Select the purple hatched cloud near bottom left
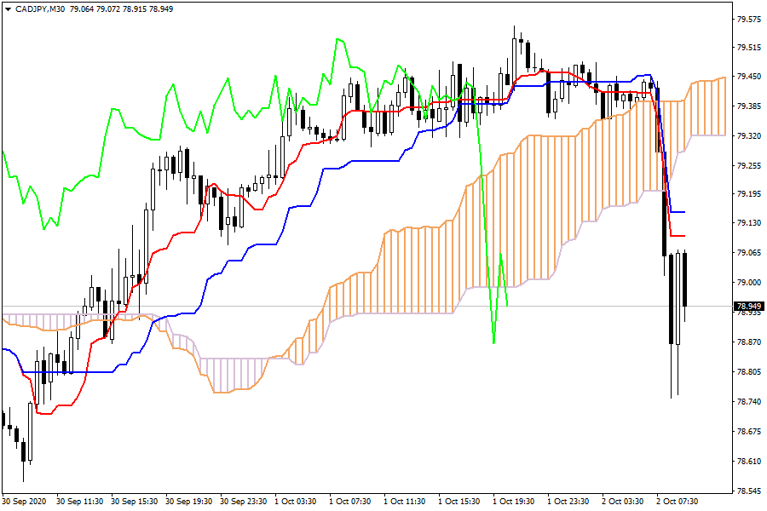 point(230,375)
